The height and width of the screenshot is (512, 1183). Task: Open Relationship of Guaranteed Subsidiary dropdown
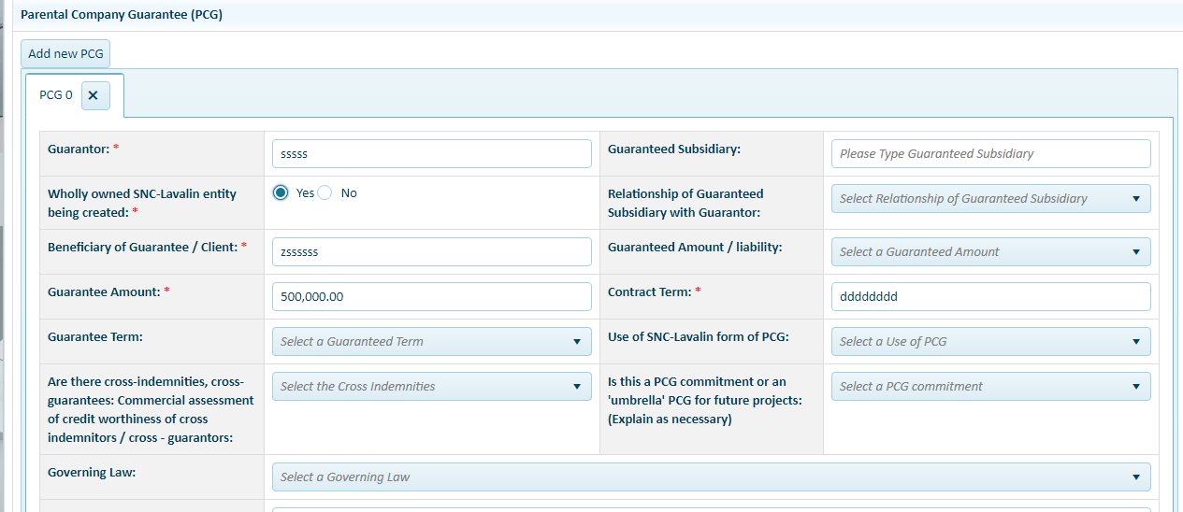click(989, 199)
